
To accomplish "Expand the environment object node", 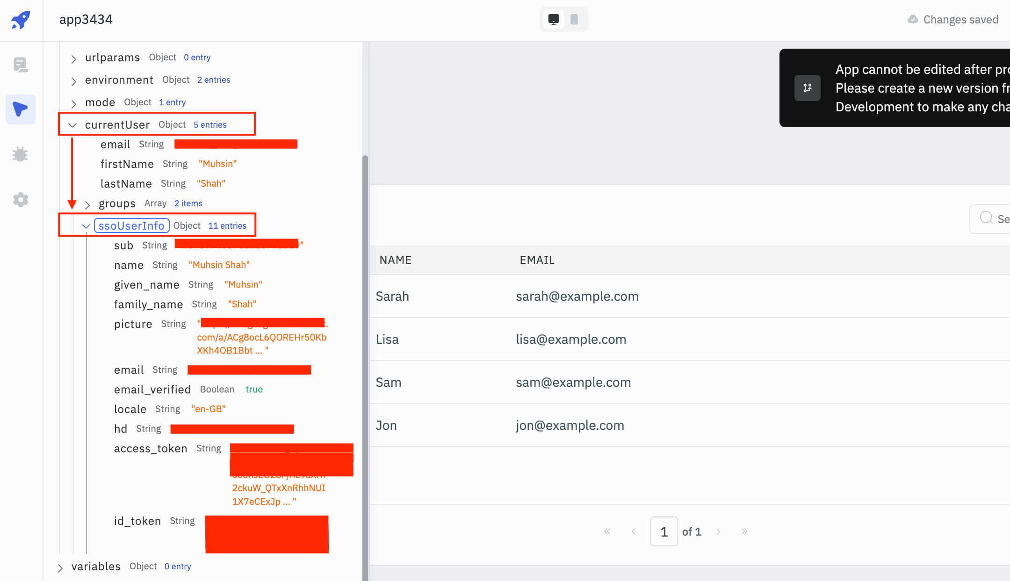I will (x=73, y=81).
